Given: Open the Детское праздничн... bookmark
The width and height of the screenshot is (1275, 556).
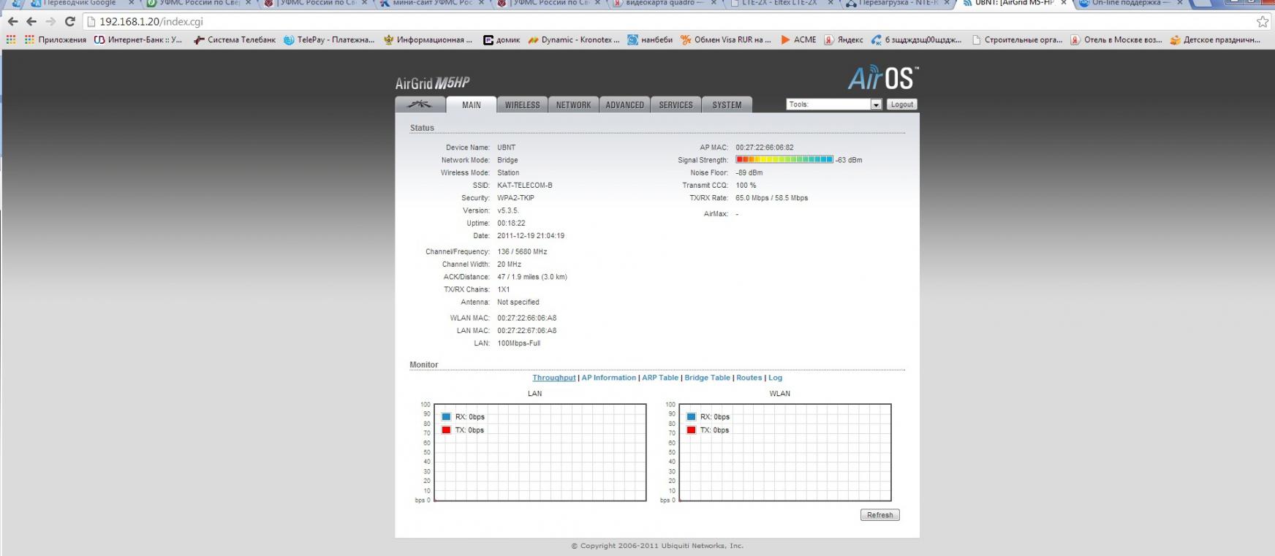Looking at the screenshot, I should point(1215,39).
